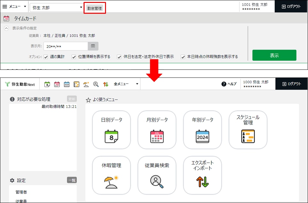
Task: Open the 年別データ tile
Action: pyautogui.click(x=203, y=130)
